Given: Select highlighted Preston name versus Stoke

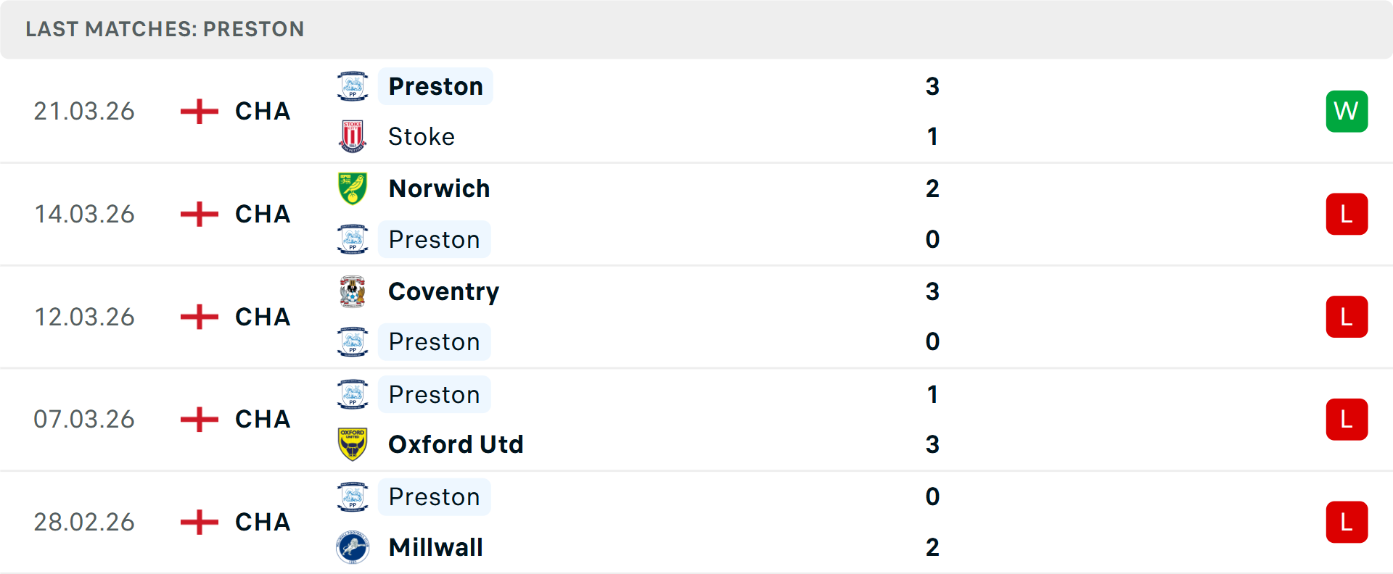Looking at the screenshot, I should click(435, 86).
